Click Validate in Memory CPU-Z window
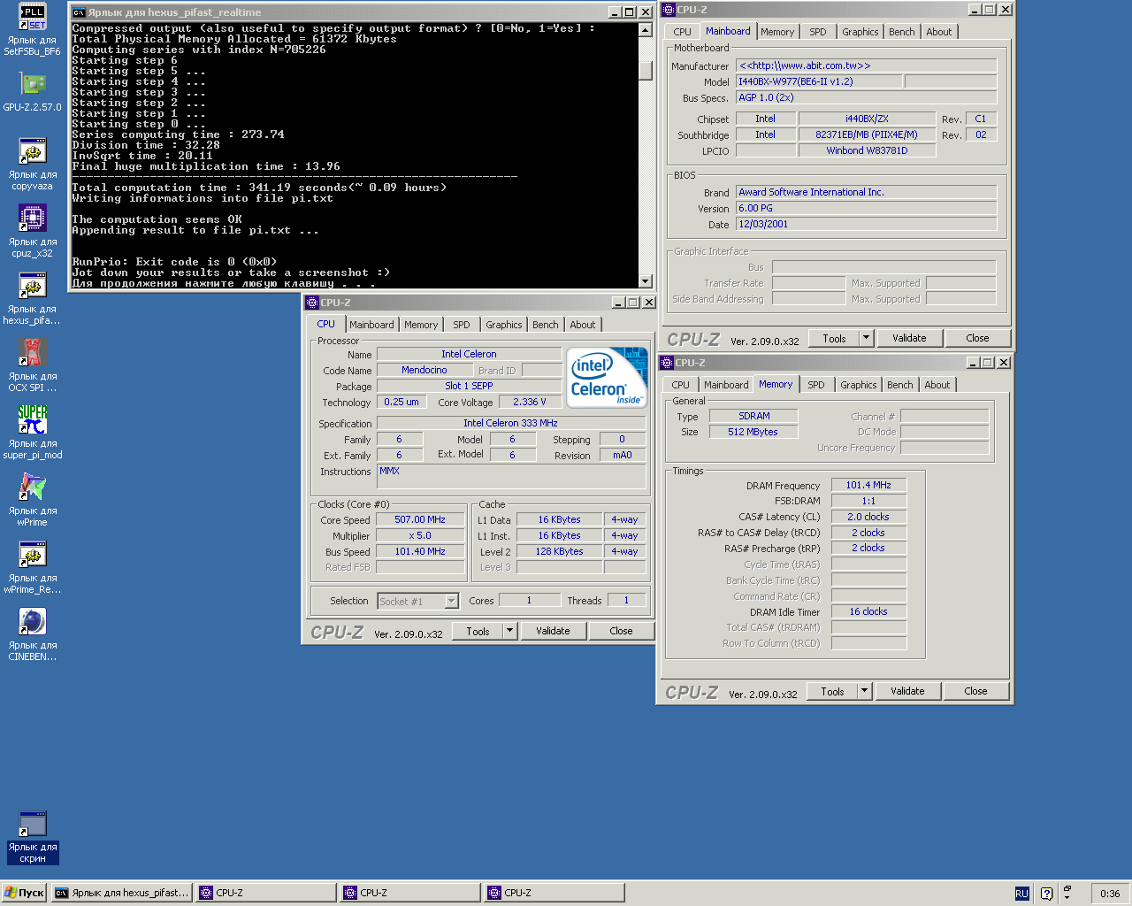Screen dimensions: 1132x906 (907, 691)
